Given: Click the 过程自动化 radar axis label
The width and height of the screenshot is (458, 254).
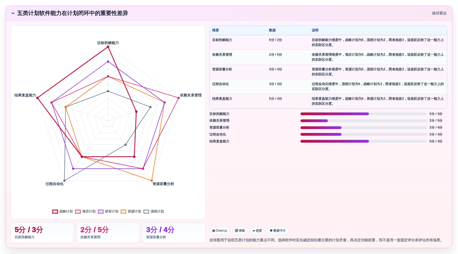Looking at the screenshot, I should pos(54,184).
